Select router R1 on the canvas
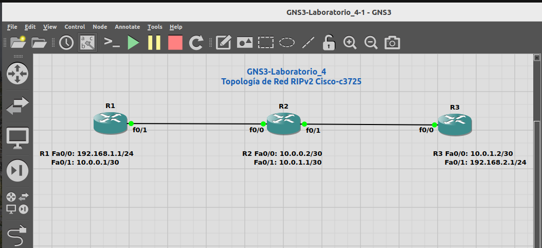This screenshot has height=248, width=542. click(111, 123)
